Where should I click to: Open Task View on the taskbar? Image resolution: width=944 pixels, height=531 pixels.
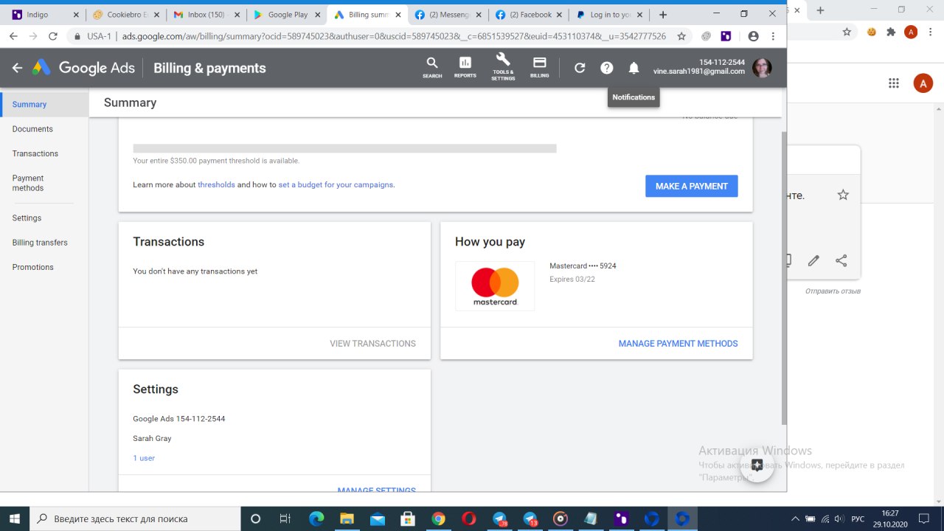click(x=285, y=518)
